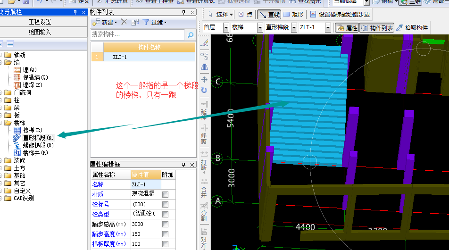The height and width of the screenshot is (250, 449).
Task: Activate the 拾取构件 pick component tool
Action: pos(412,28)
